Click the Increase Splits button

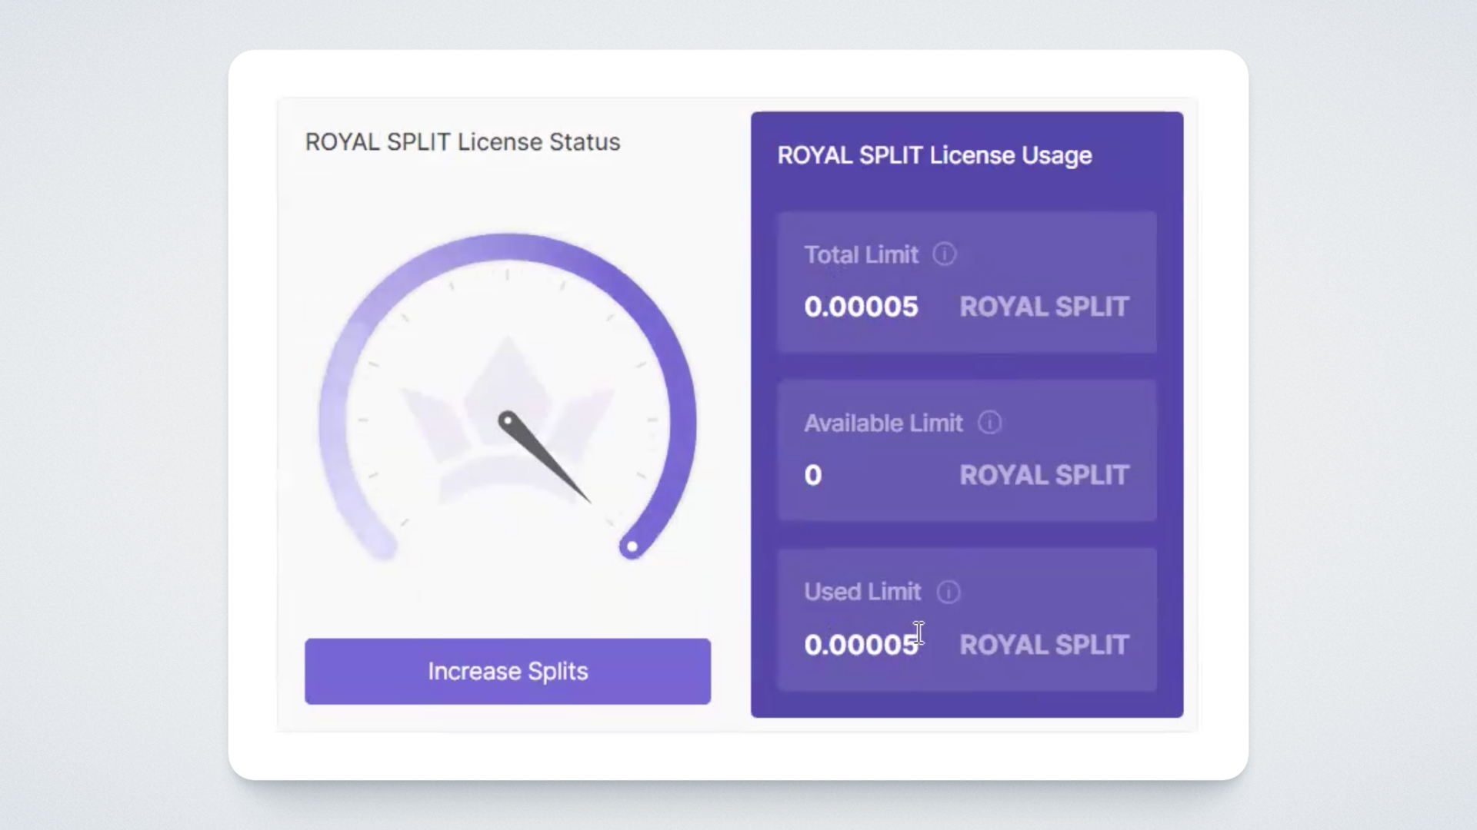pyautogui.click(x=508, y=671)
